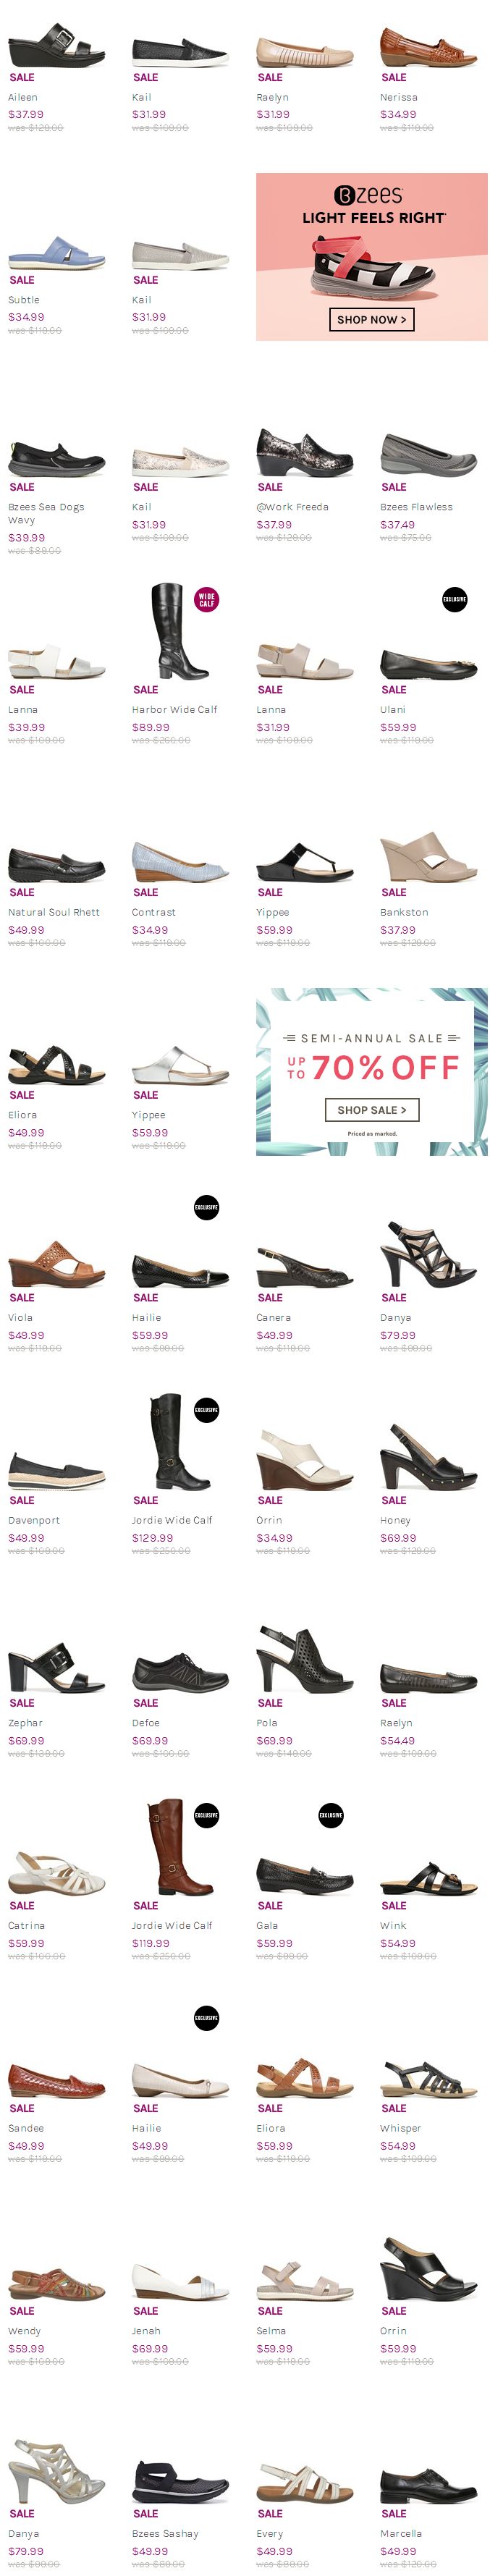Click Shop Now in the Bzees banner
490x2576 pixels.
[x=371, y=320]
